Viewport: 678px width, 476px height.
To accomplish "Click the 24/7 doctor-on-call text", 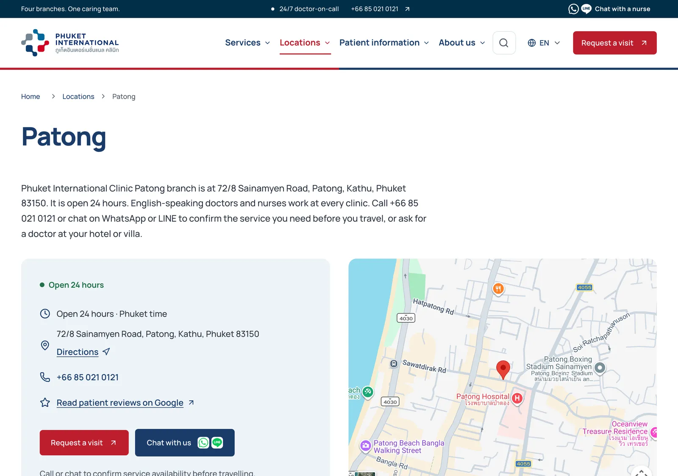I will tap(309, 9).
